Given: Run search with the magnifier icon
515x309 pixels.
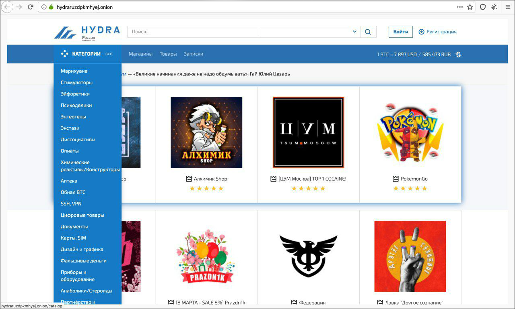Looking at the screenshot, I should click(368, 32).
